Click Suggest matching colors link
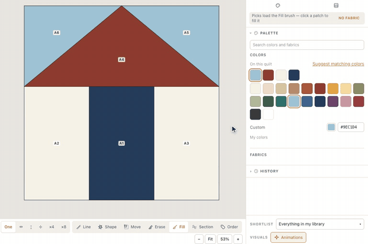 click(x=338, y=64)
